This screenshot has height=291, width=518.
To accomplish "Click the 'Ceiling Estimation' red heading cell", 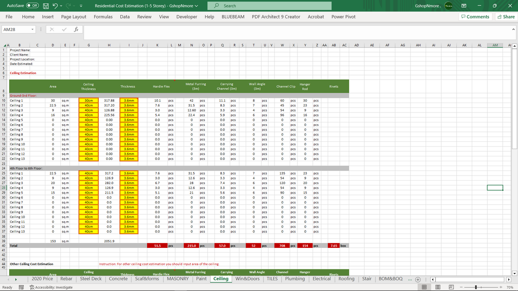I will tap(23, 73).
